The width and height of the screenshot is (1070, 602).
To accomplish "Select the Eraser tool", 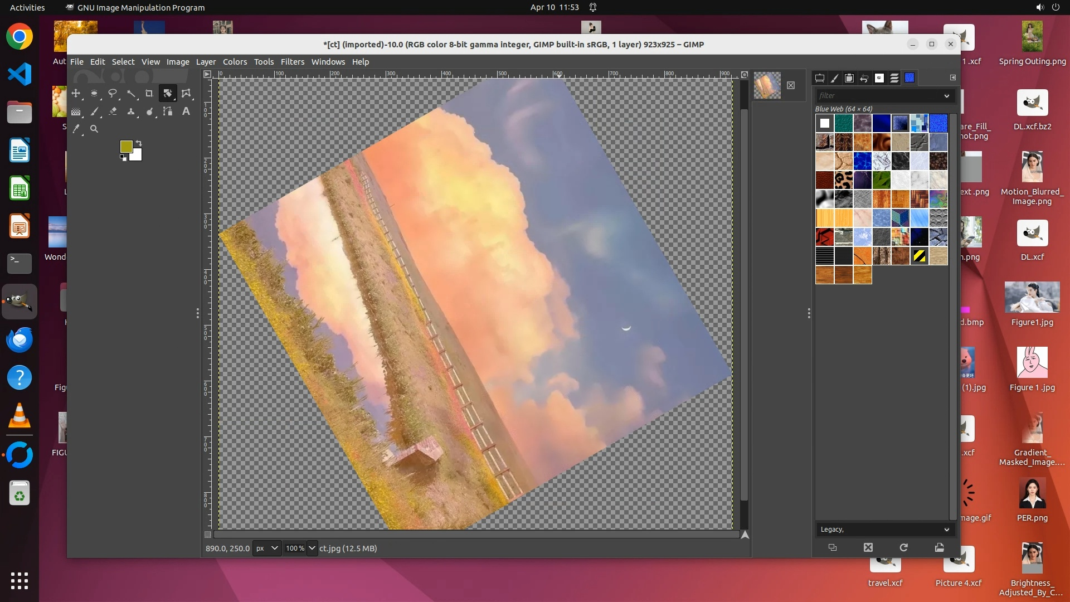I will [x=113, y=111].
